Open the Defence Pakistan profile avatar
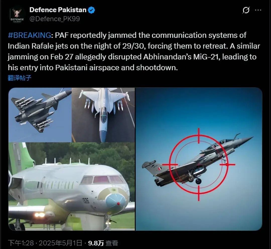This screenshot has width=271, height=249. pos(17,15)
